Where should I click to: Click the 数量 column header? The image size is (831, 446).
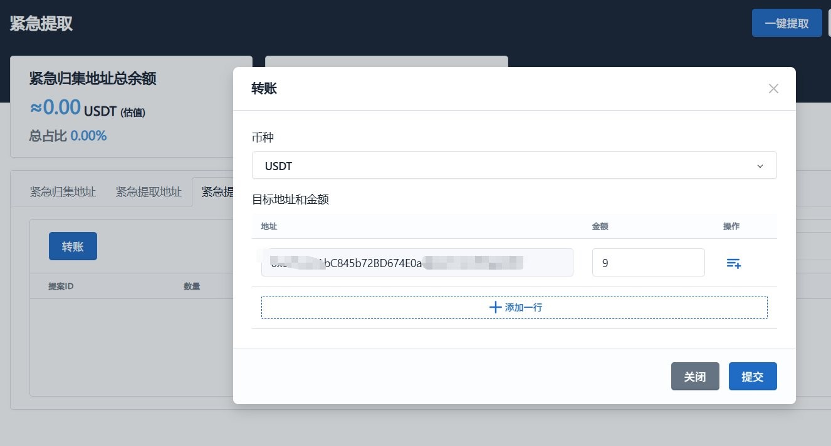(192, 286)
